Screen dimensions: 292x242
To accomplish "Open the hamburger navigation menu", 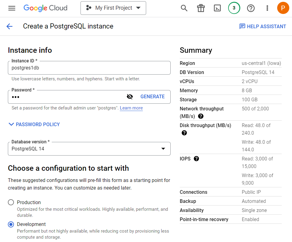I will 12,8.
